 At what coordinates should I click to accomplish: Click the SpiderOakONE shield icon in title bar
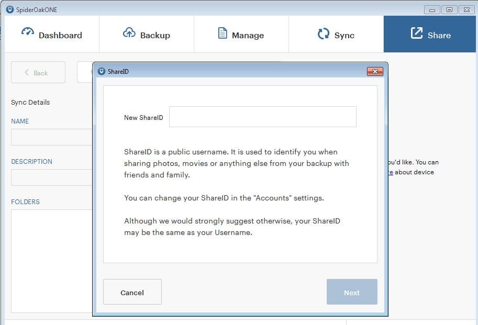[10, 9]
